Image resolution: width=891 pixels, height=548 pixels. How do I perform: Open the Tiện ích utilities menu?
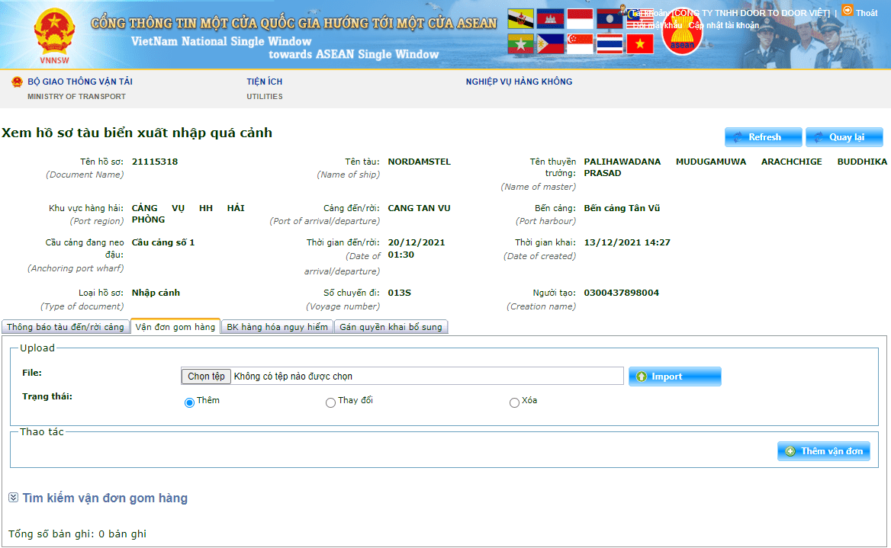coord(264,82)
